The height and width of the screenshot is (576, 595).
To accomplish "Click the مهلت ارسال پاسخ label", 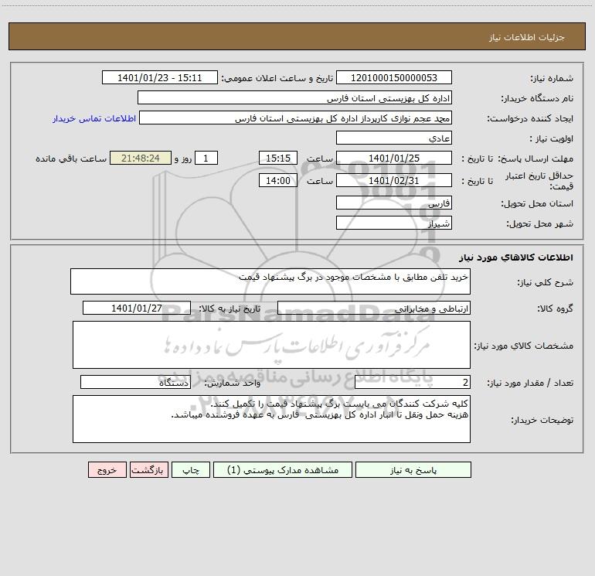I will point(535,158).
